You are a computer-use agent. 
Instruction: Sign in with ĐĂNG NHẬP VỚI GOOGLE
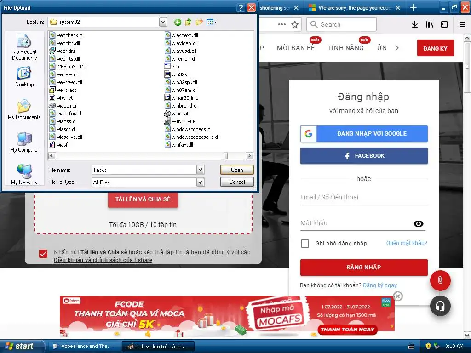click(x=364, y=134)
